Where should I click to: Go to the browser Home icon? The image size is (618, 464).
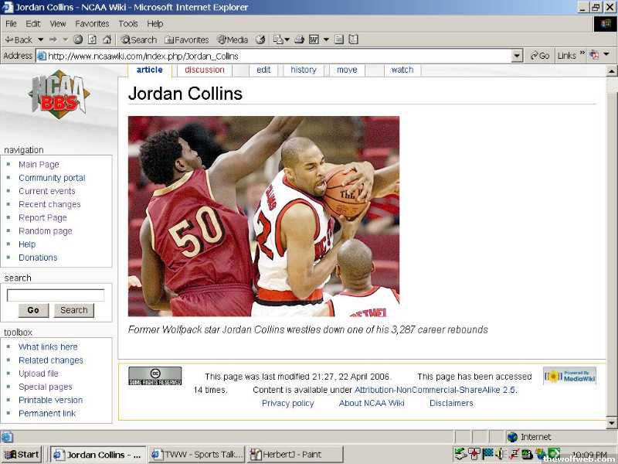107,39
